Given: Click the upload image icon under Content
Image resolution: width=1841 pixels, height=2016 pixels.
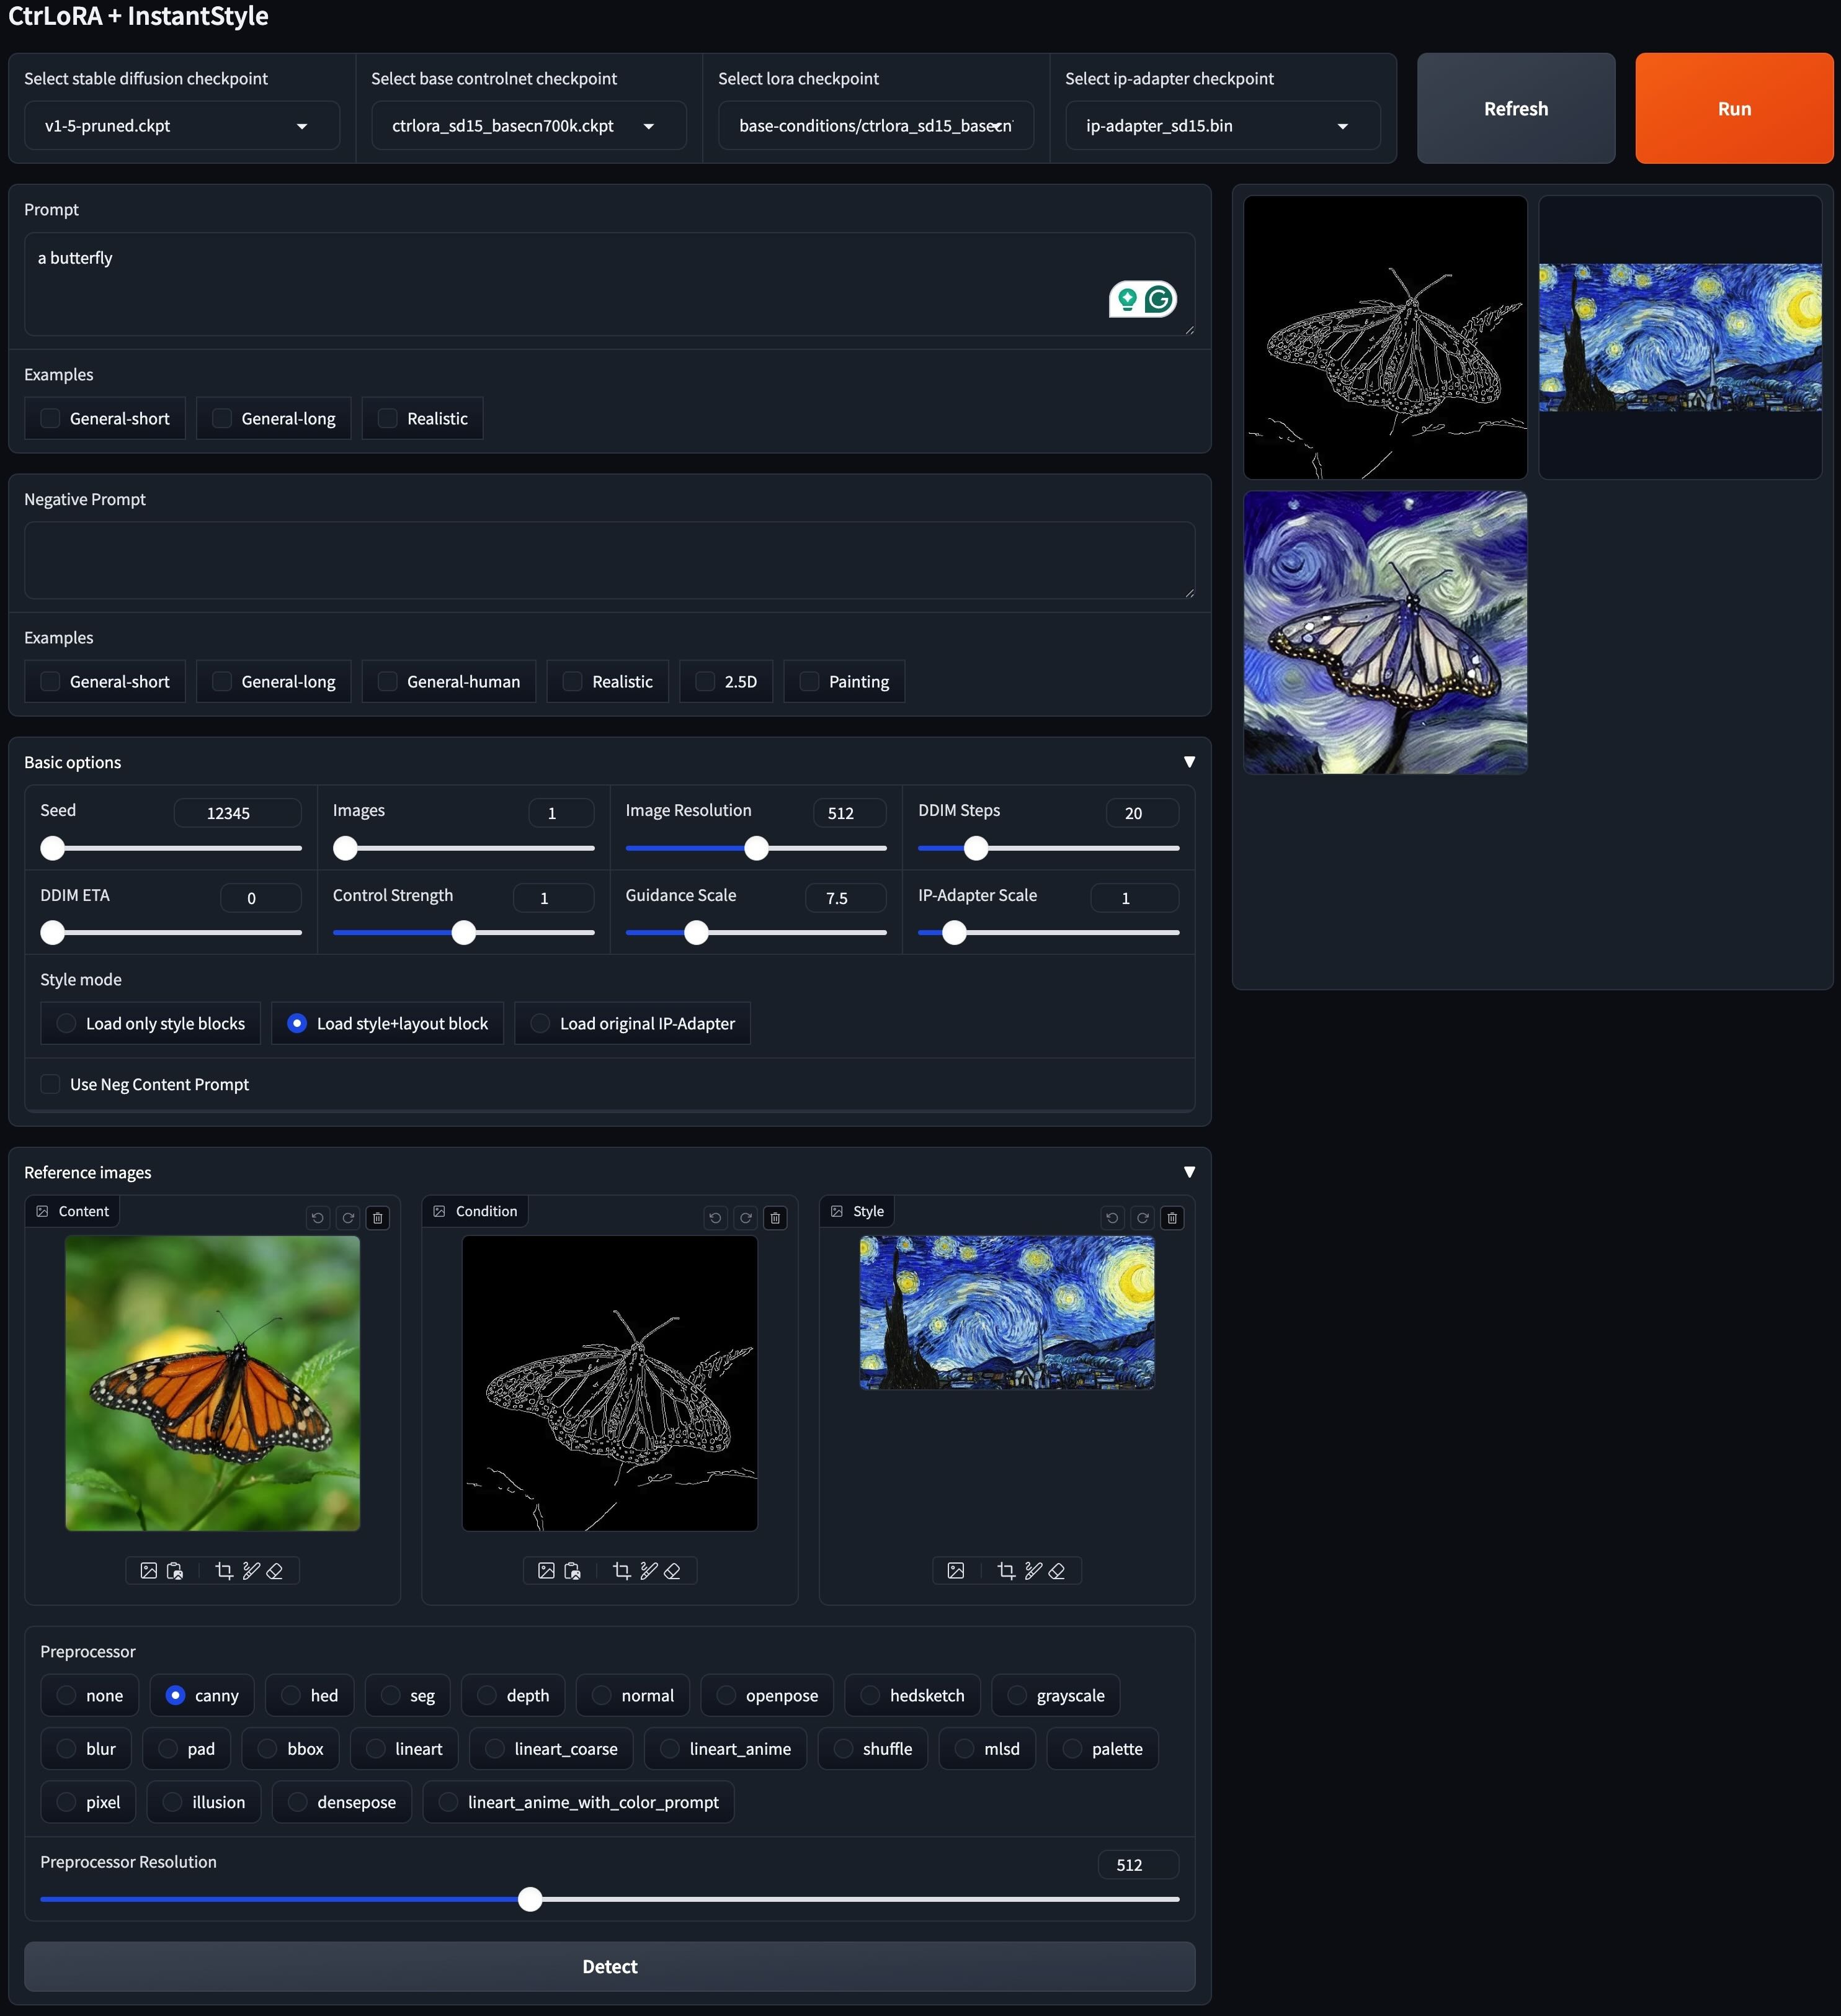Looking at the screenshot, I should pos(149,1571).
